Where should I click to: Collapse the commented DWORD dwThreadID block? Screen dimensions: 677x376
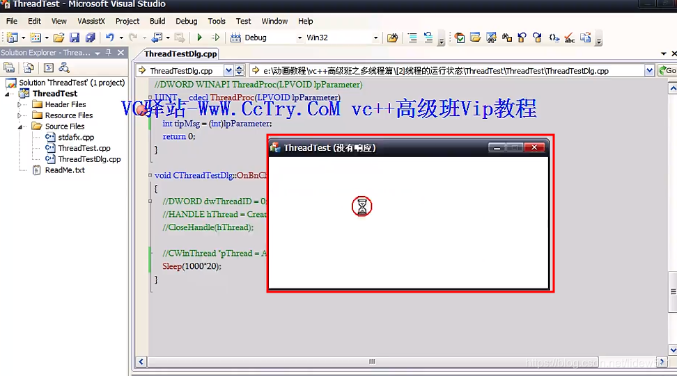(x=150, y=201)
